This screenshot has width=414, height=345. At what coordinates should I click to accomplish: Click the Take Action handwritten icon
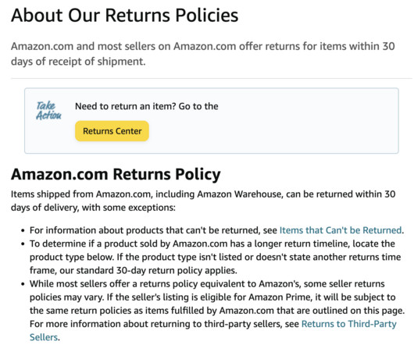pos(48,111)
